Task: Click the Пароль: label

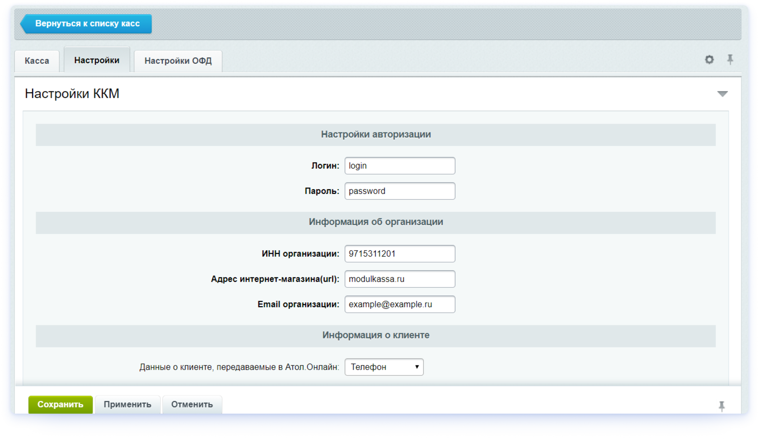Action: (322, 191)
